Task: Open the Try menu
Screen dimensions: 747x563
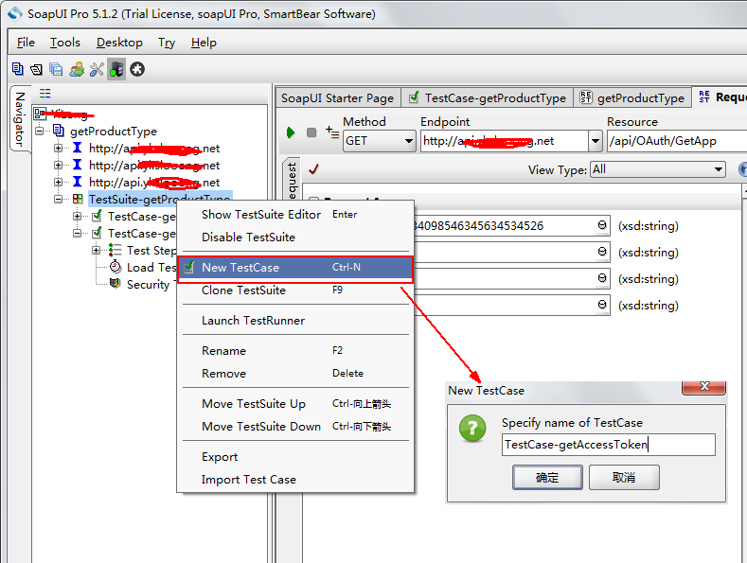Action: 167,43
